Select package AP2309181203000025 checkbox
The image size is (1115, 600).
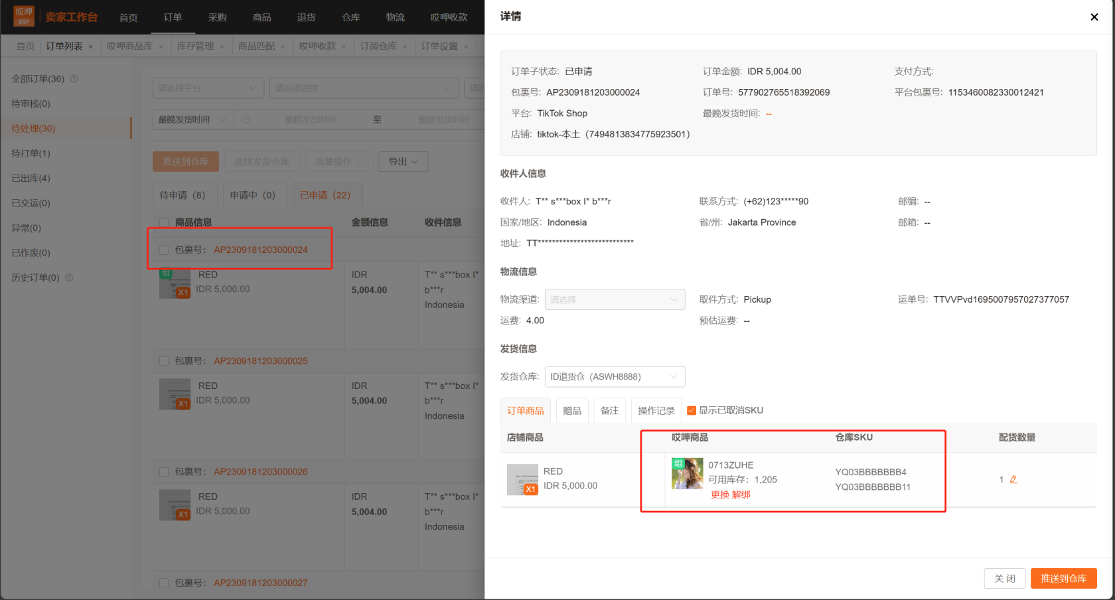click(164, 361)
